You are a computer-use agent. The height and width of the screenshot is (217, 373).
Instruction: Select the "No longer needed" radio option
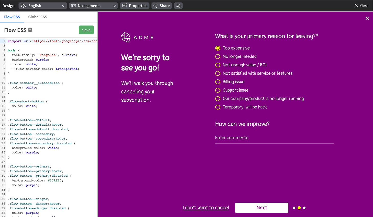tap(218, 56)
